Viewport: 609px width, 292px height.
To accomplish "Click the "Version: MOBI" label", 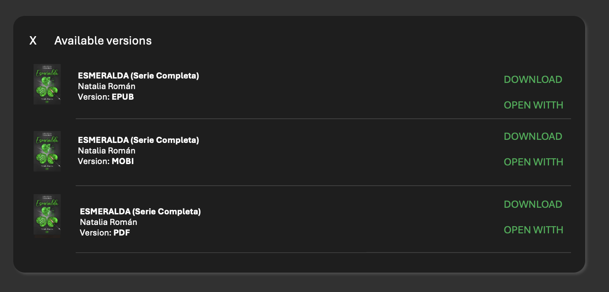I will coord(105,161).
